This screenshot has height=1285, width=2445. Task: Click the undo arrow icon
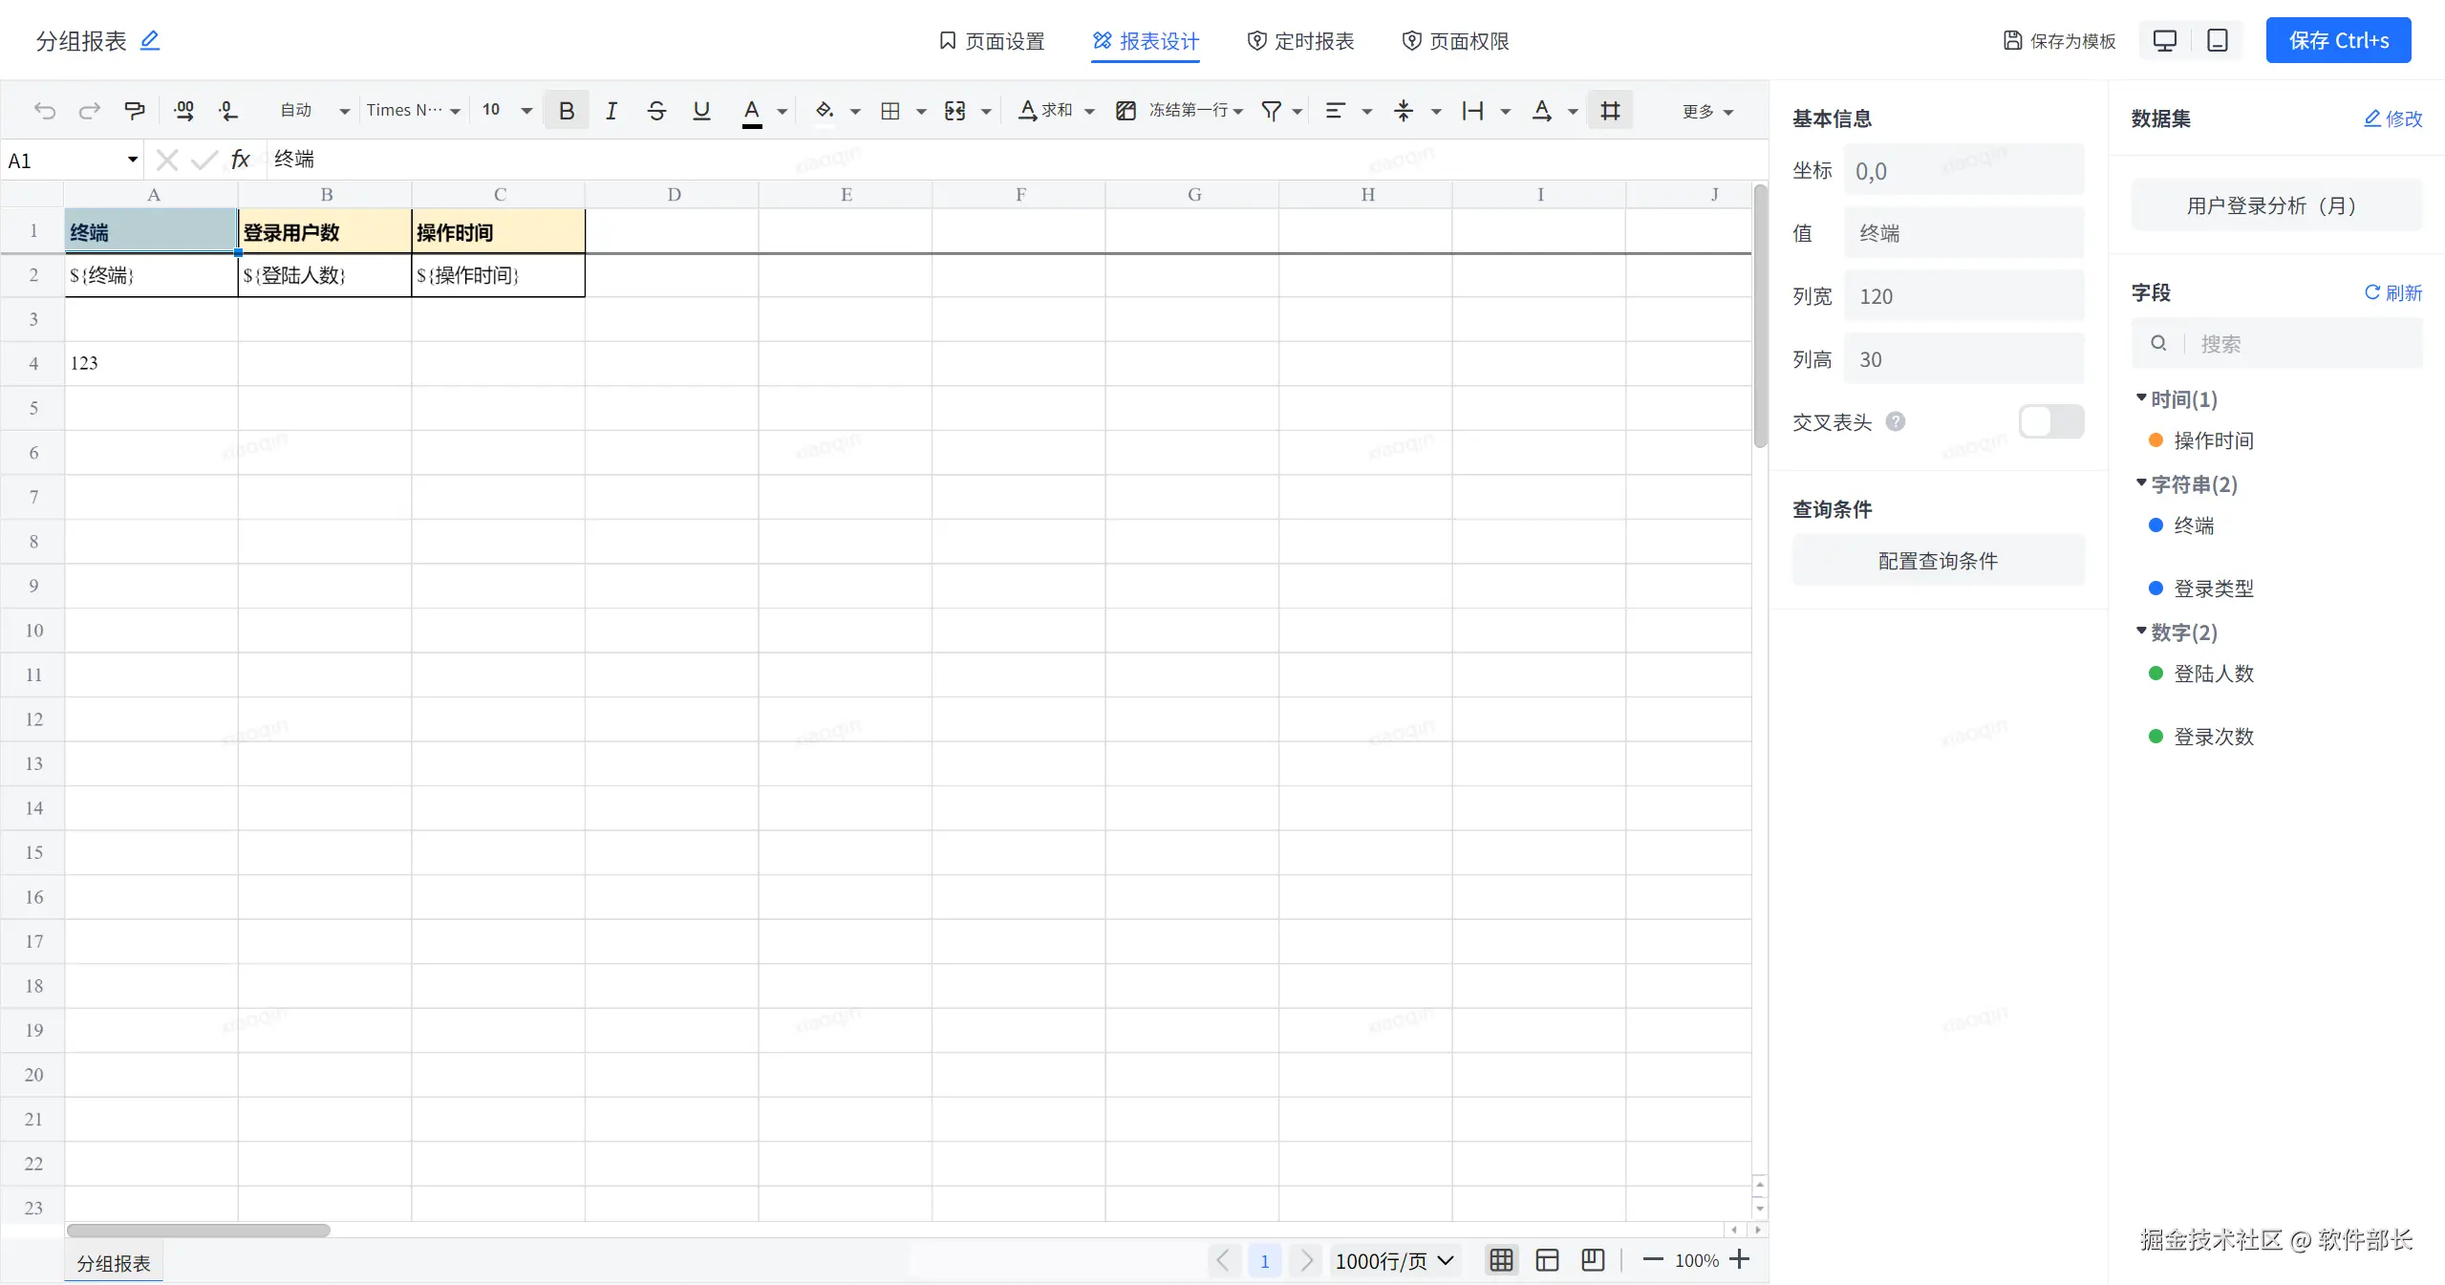[44, 111]
